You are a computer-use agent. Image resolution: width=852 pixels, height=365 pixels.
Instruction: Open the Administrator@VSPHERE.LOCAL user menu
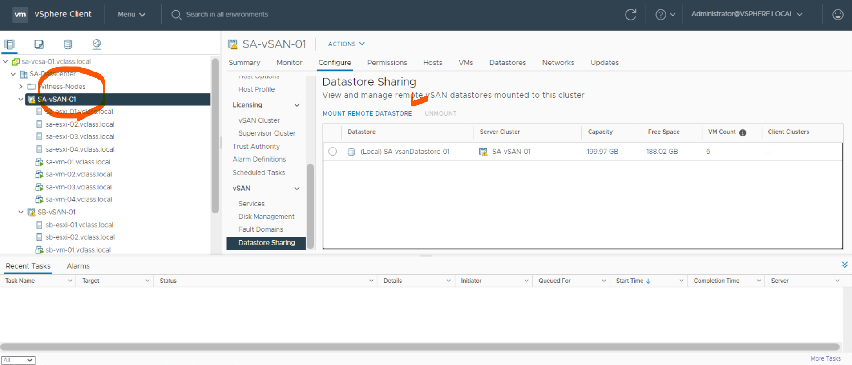point(747,14)
